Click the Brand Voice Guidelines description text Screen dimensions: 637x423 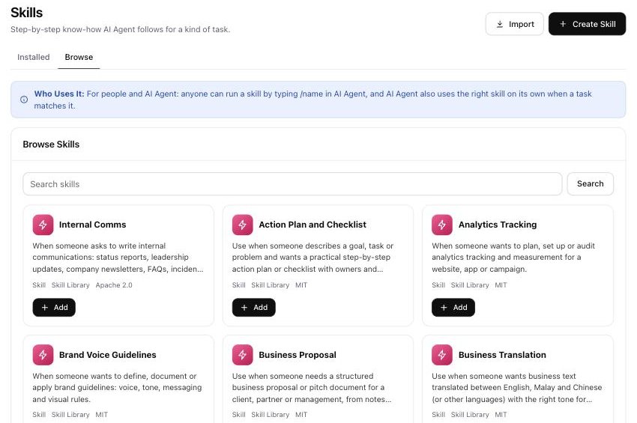point(117,388)
